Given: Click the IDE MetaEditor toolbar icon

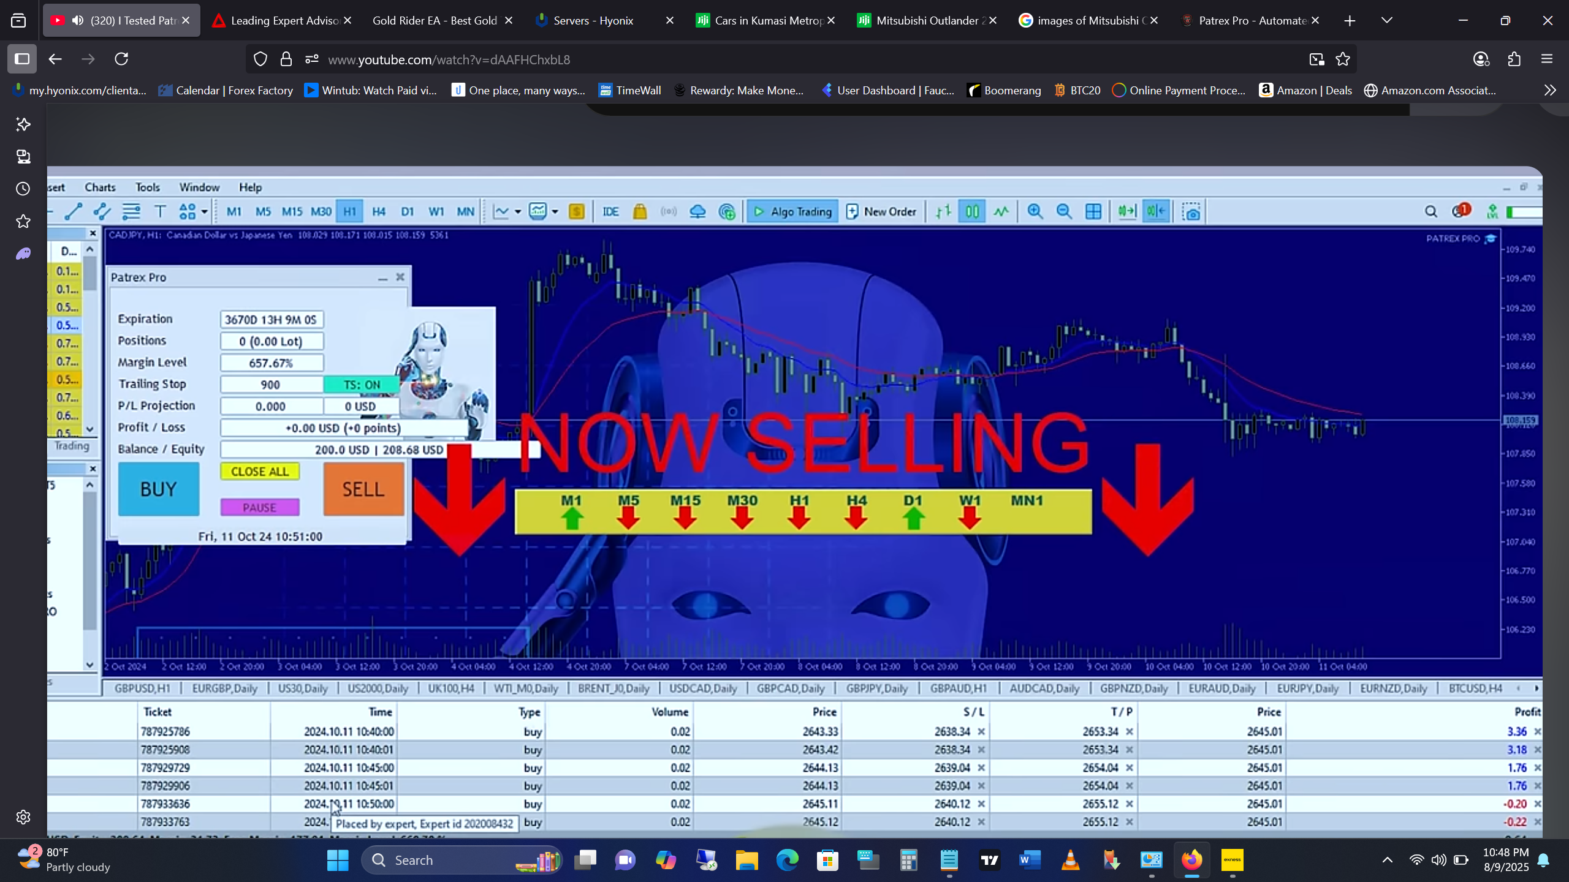Looking at the screenshot, I should (x=610, y=212).
